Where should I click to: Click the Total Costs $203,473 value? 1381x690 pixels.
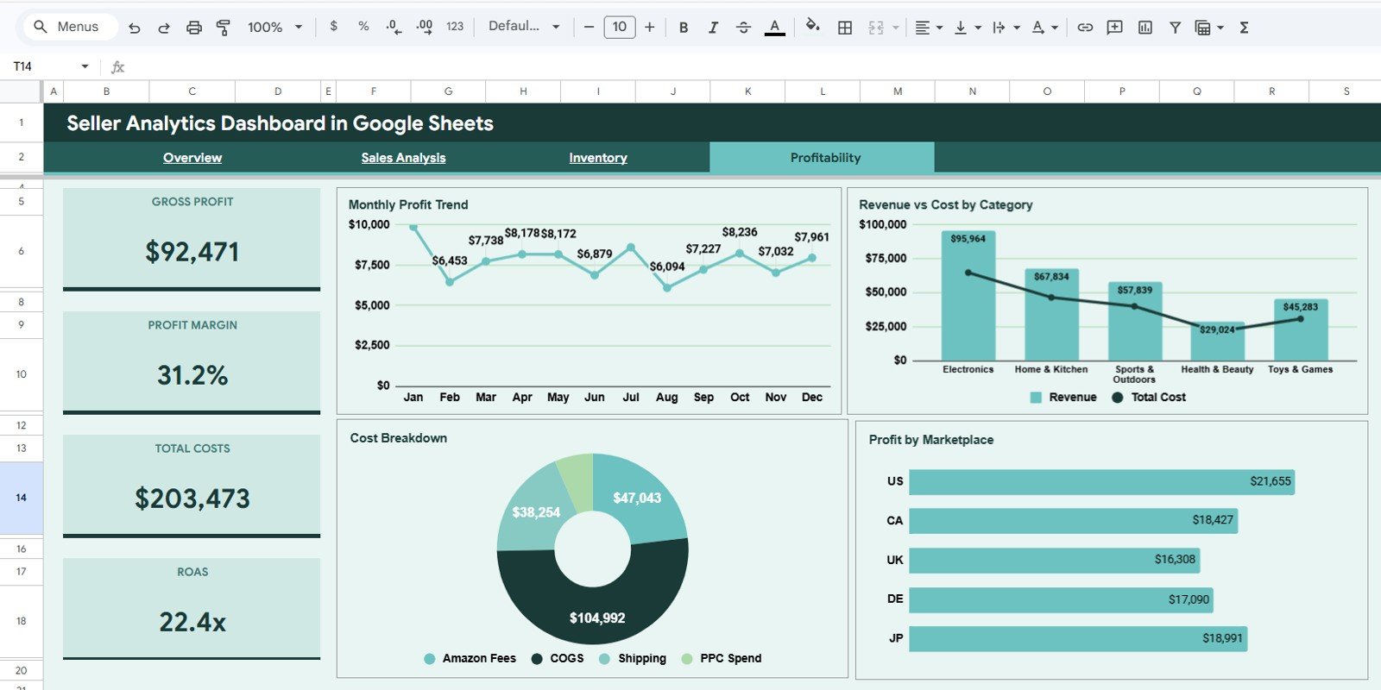(192, 499)
